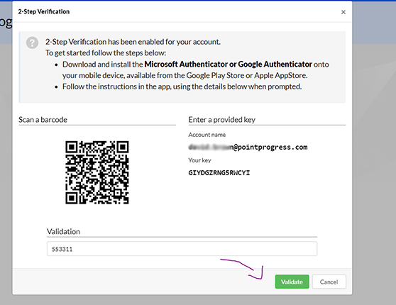Click the QR barcode image
396x305 pixels.
(x=97, y=172)
